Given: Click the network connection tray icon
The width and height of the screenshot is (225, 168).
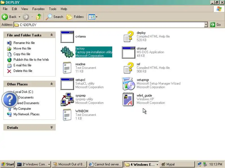Looking at the screenshot, I should point(199,165).
